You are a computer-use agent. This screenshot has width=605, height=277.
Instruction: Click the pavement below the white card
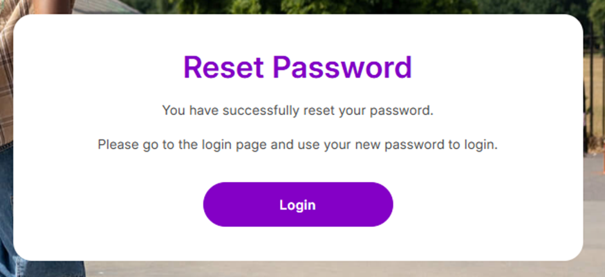pos(322,269)
